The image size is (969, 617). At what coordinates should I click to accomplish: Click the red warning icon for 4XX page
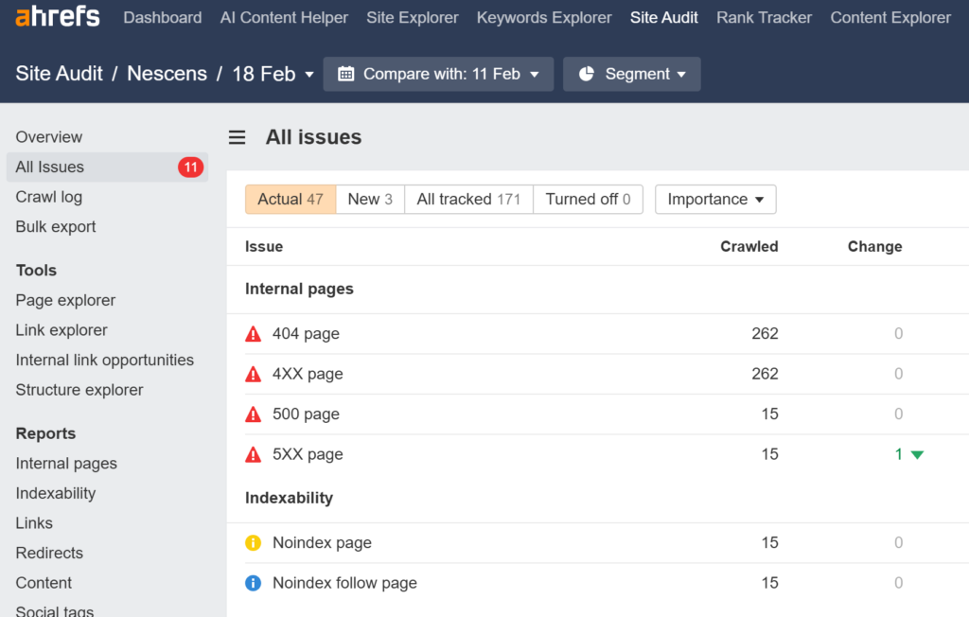(254, 374)
